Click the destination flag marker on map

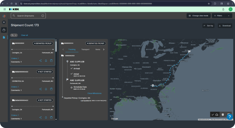point(189,52)
